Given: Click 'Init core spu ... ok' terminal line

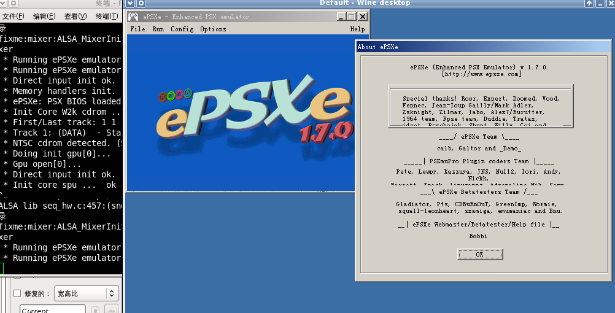Looking at the screenshot, I should tap(60, 185).
